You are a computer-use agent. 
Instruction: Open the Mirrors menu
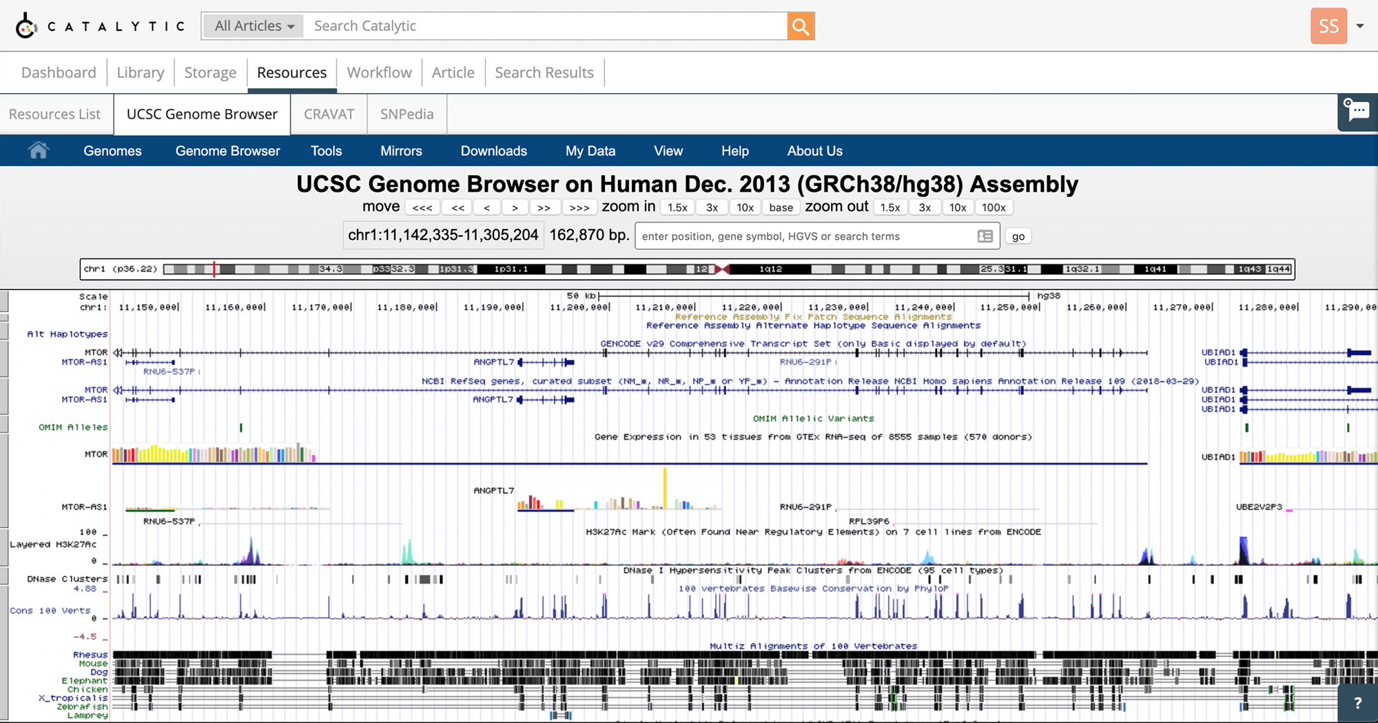tap(401, 151)
